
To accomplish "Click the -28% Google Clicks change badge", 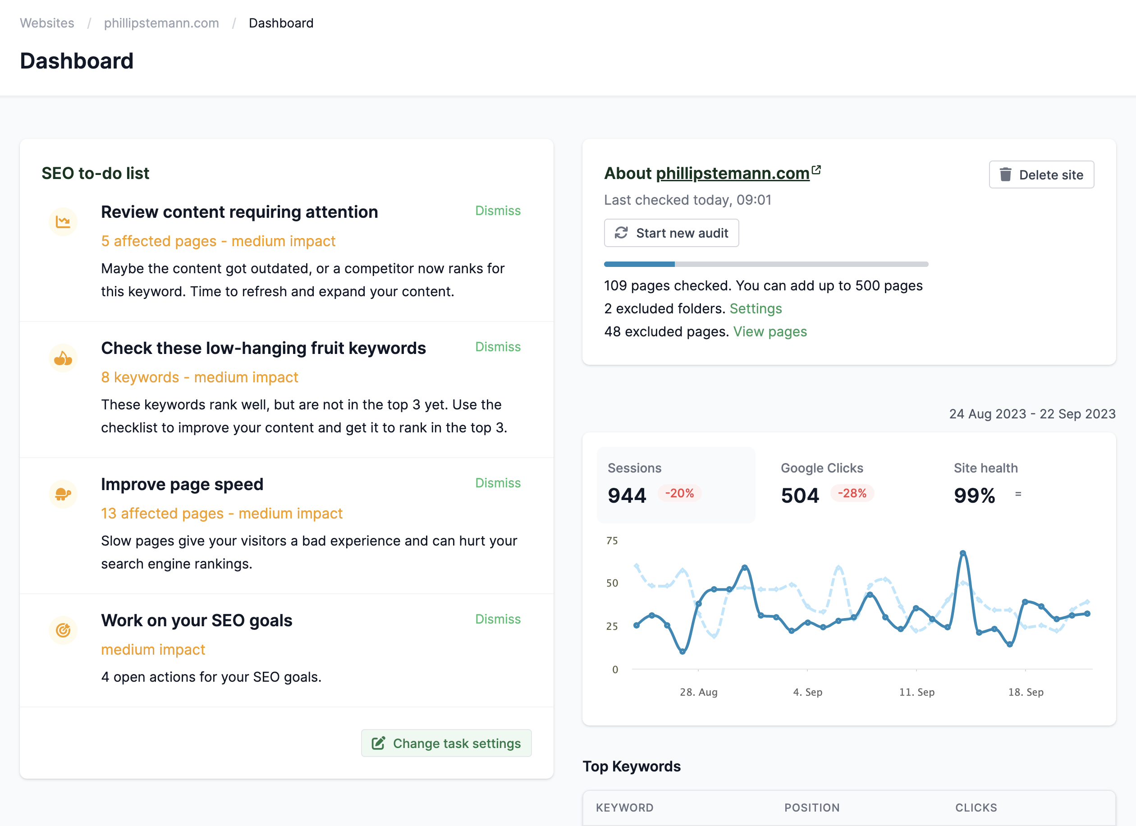I will [x=852, y=493].
